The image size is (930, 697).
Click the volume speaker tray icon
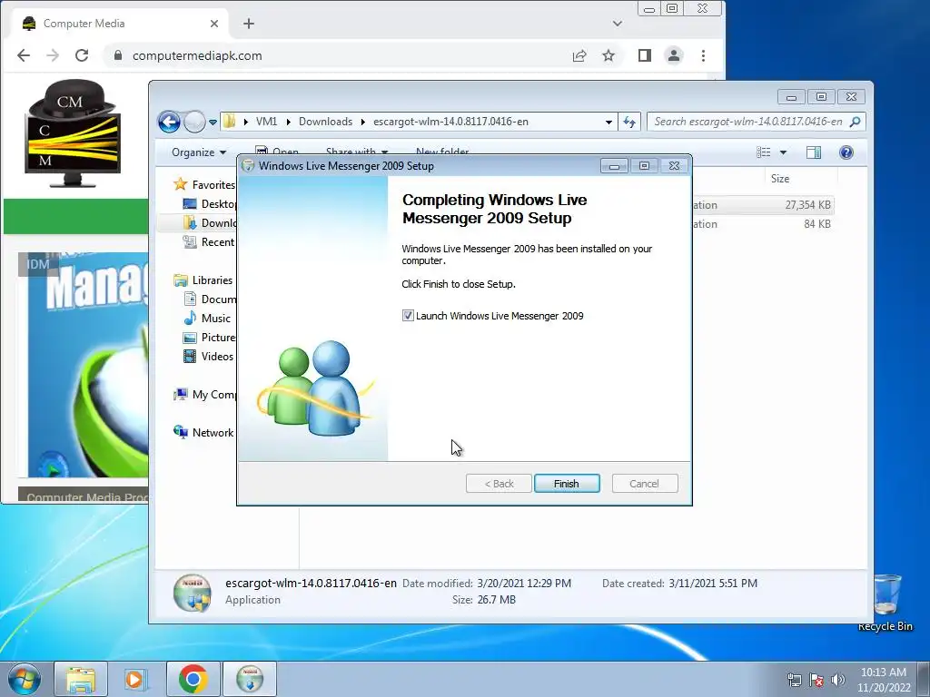click(x=838, y=680)
